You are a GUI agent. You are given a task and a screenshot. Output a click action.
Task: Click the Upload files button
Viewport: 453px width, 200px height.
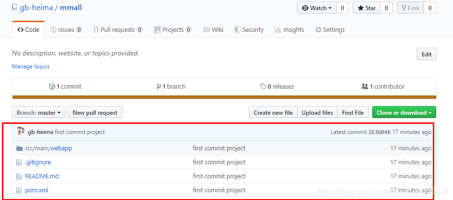point(317,112)
